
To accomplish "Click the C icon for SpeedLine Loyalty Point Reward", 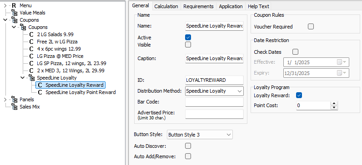I will pos(40,93).
